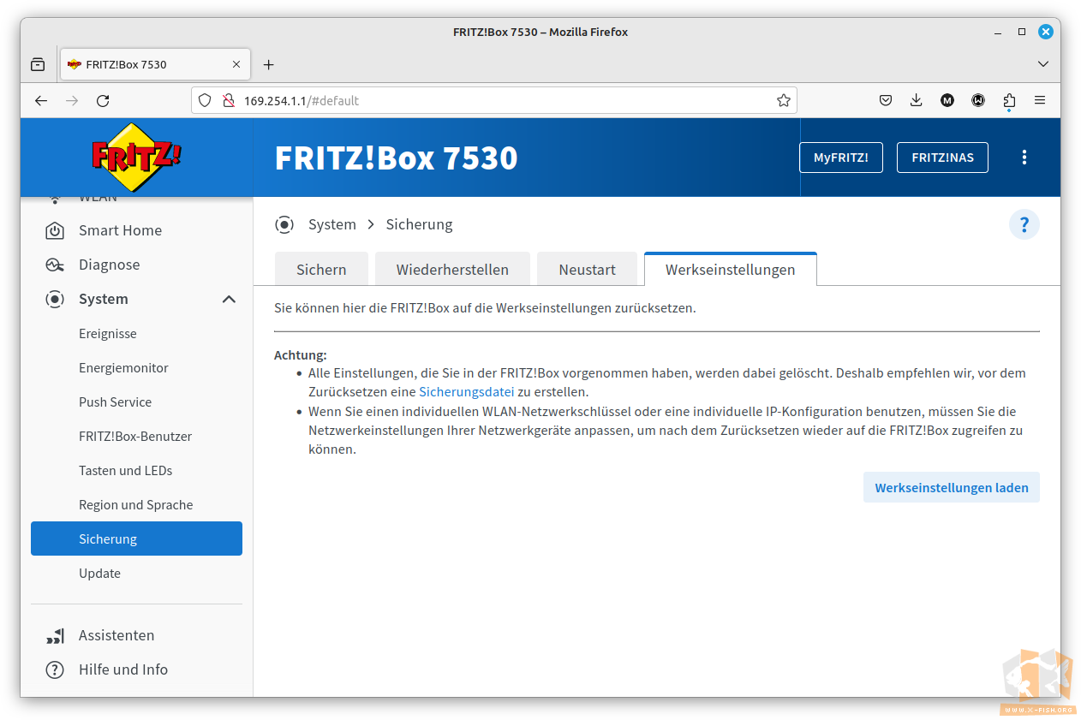This screenshot has height=720, width=1081.
Task: Switch to the Neustart tab
Action: (587, 269)
